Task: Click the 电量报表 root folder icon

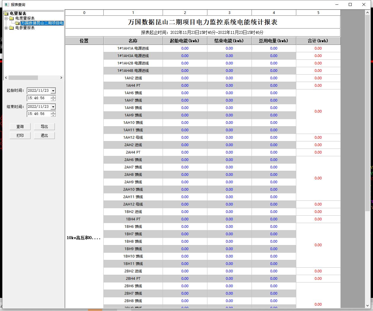Action: click(x=6, y=13)
